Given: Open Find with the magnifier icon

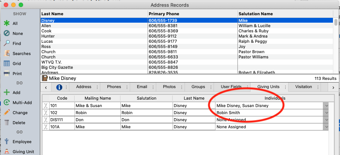Looking at the screenshot, I should [x=7, y=43].
